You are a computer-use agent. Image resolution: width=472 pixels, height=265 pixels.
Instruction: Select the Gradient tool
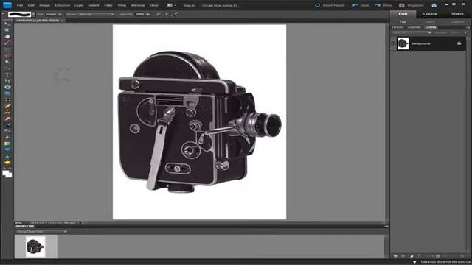7,144
